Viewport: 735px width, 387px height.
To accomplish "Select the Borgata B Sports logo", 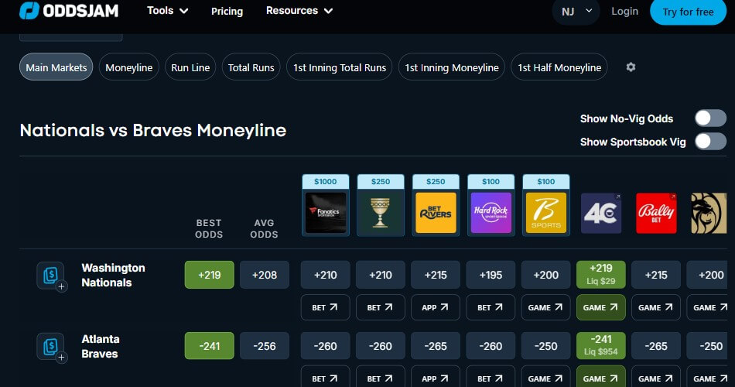I will (x=546, y=213).
